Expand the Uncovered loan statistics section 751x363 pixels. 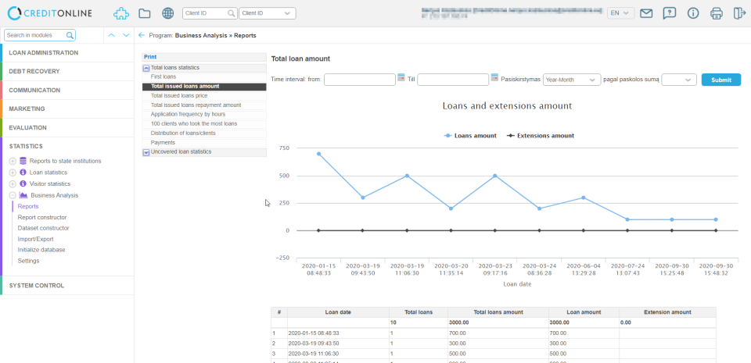click(x=146, y=152)
